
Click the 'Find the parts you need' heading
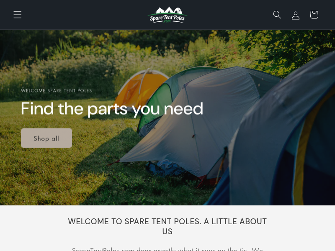pyautogui.click(x=112, y=109)
